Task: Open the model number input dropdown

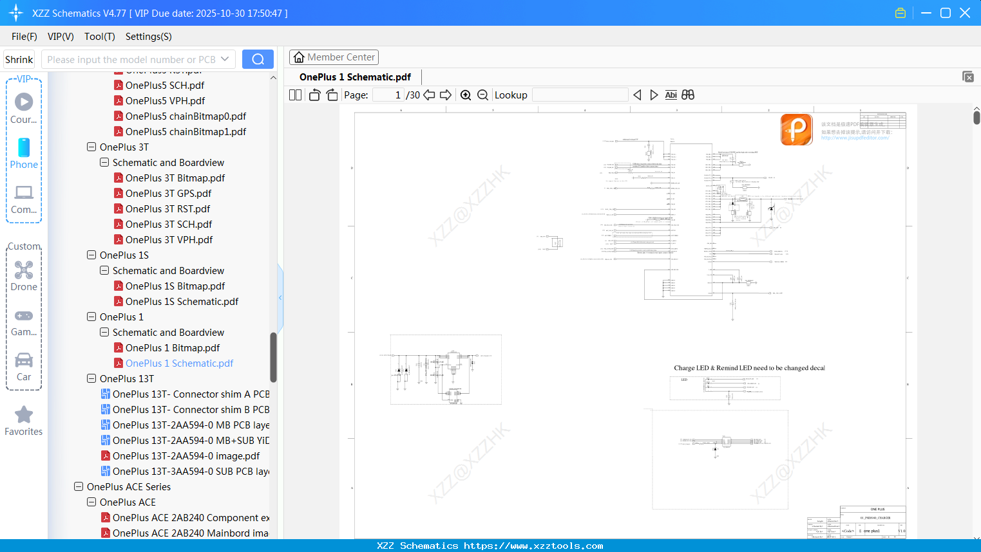Action: tap(226, 59)
